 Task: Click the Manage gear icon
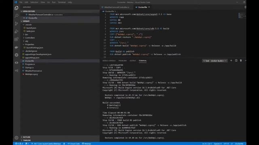[x=16, y=138]
